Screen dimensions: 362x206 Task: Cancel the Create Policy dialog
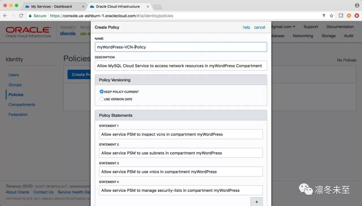(x=260, y=27)
